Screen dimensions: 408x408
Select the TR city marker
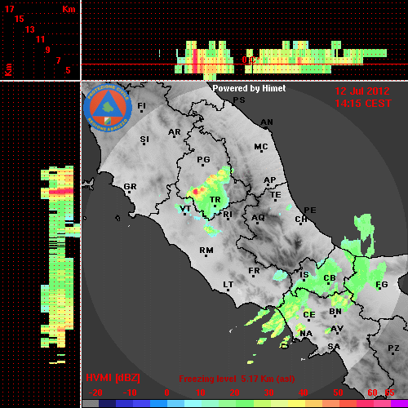pyautogui.click(x=215, y=206)
